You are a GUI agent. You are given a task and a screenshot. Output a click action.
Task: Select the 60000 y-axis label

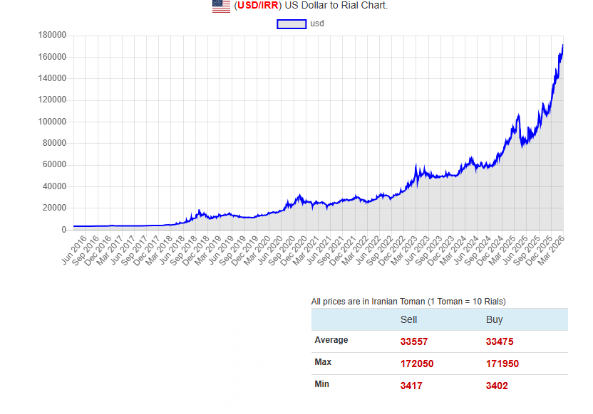pyautogui.click(x=54, y=165)
